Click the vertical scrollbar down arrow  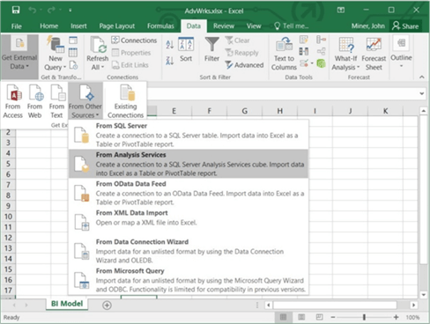point(423,295)
